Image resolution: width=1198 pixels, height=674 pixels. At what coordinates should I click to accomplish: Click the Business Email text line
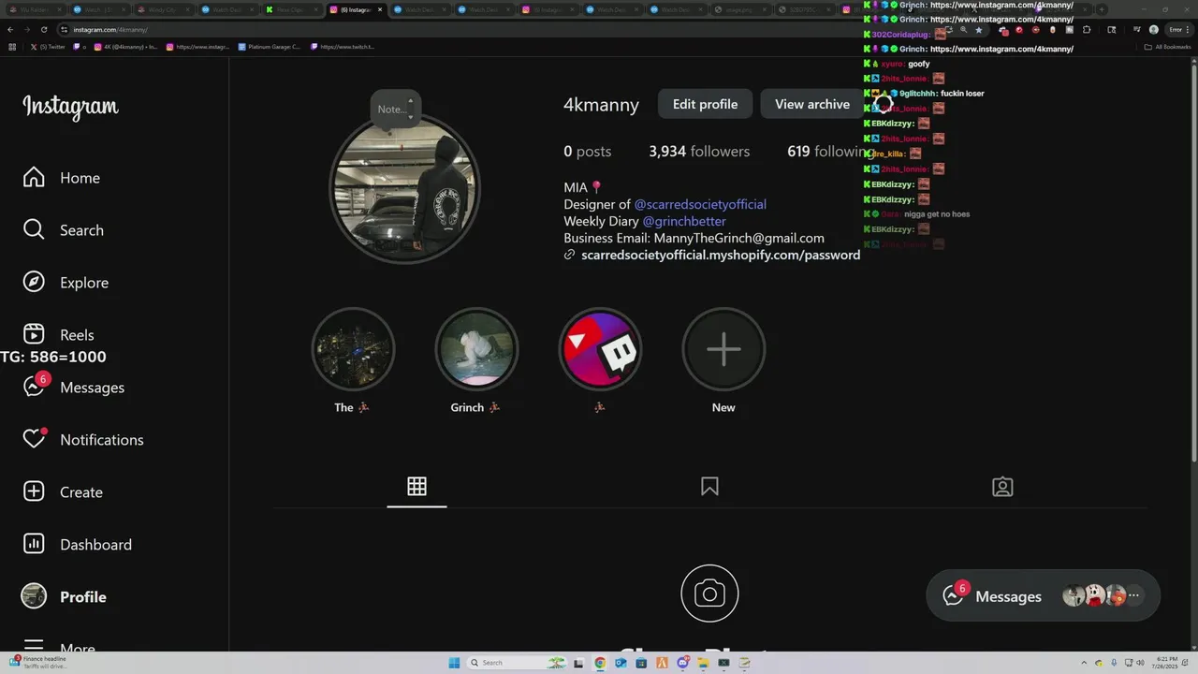click(694, 238)
